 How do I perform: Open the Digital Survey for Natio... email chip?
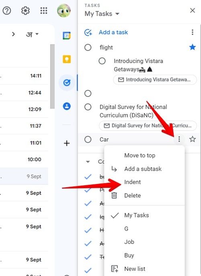148,125
